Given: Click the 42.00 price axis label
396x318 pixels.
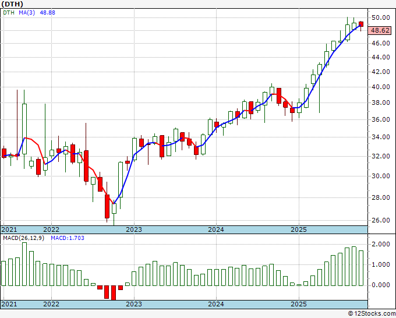Looking at the screenshot, I should (381, 72).
